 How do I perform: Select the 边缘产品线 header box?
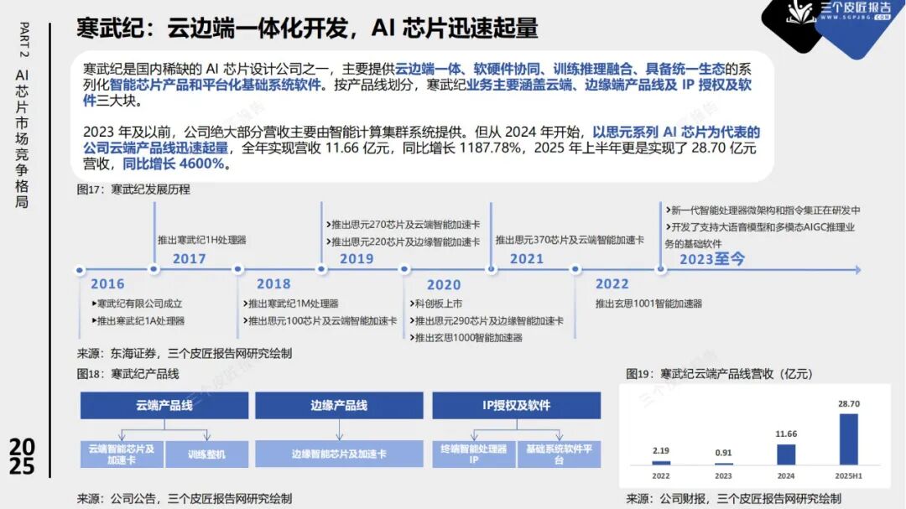pyautogui.click(x=339, y=405)
